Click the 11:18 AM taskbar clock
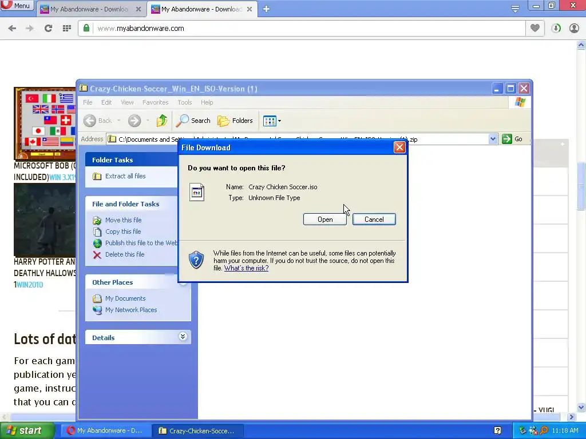586x439 pixels. coord(565,430)
